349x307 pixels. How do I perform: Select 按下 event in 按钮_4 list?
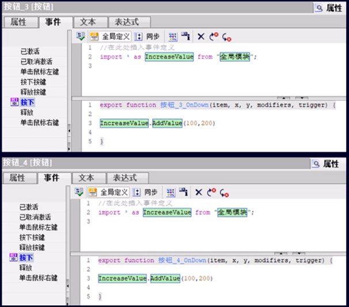pyautogui.click(x=26, y=258)
